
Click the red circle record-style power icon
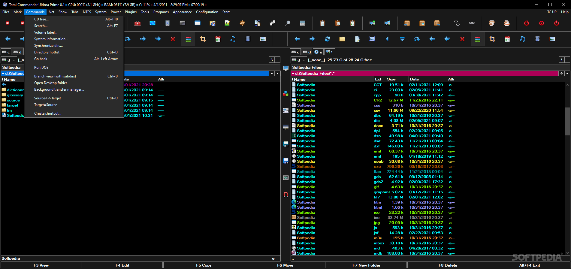pos(542,23)
